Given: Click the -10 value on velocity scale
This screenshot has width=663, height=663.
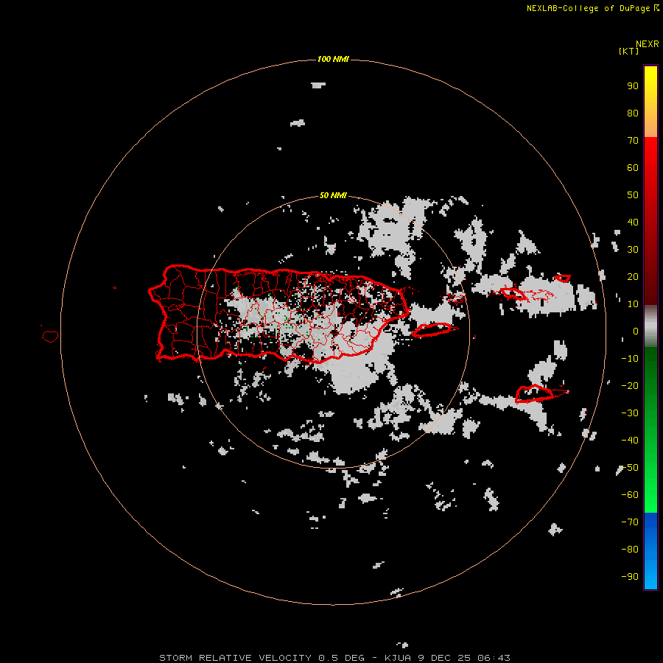Looking at the screenshot, I should tap(630, 359).
